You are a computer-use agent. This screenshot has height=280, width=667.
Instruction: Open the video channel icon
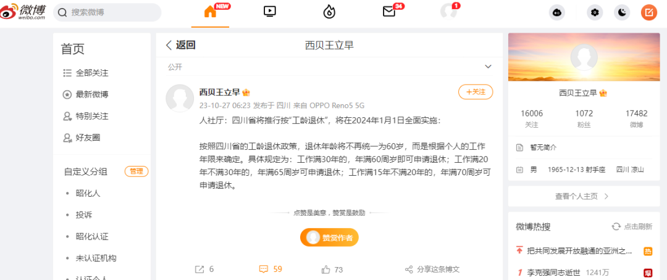tap(270, 12)
